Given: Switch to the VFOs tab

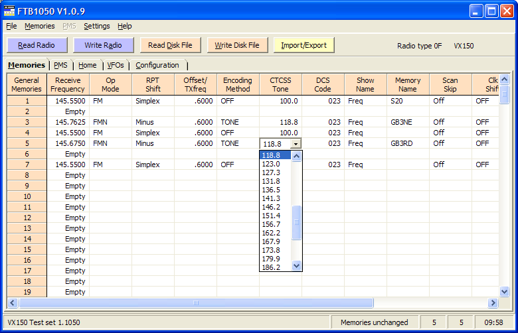Looking at the screenshot, I should (x=116, y=65).
